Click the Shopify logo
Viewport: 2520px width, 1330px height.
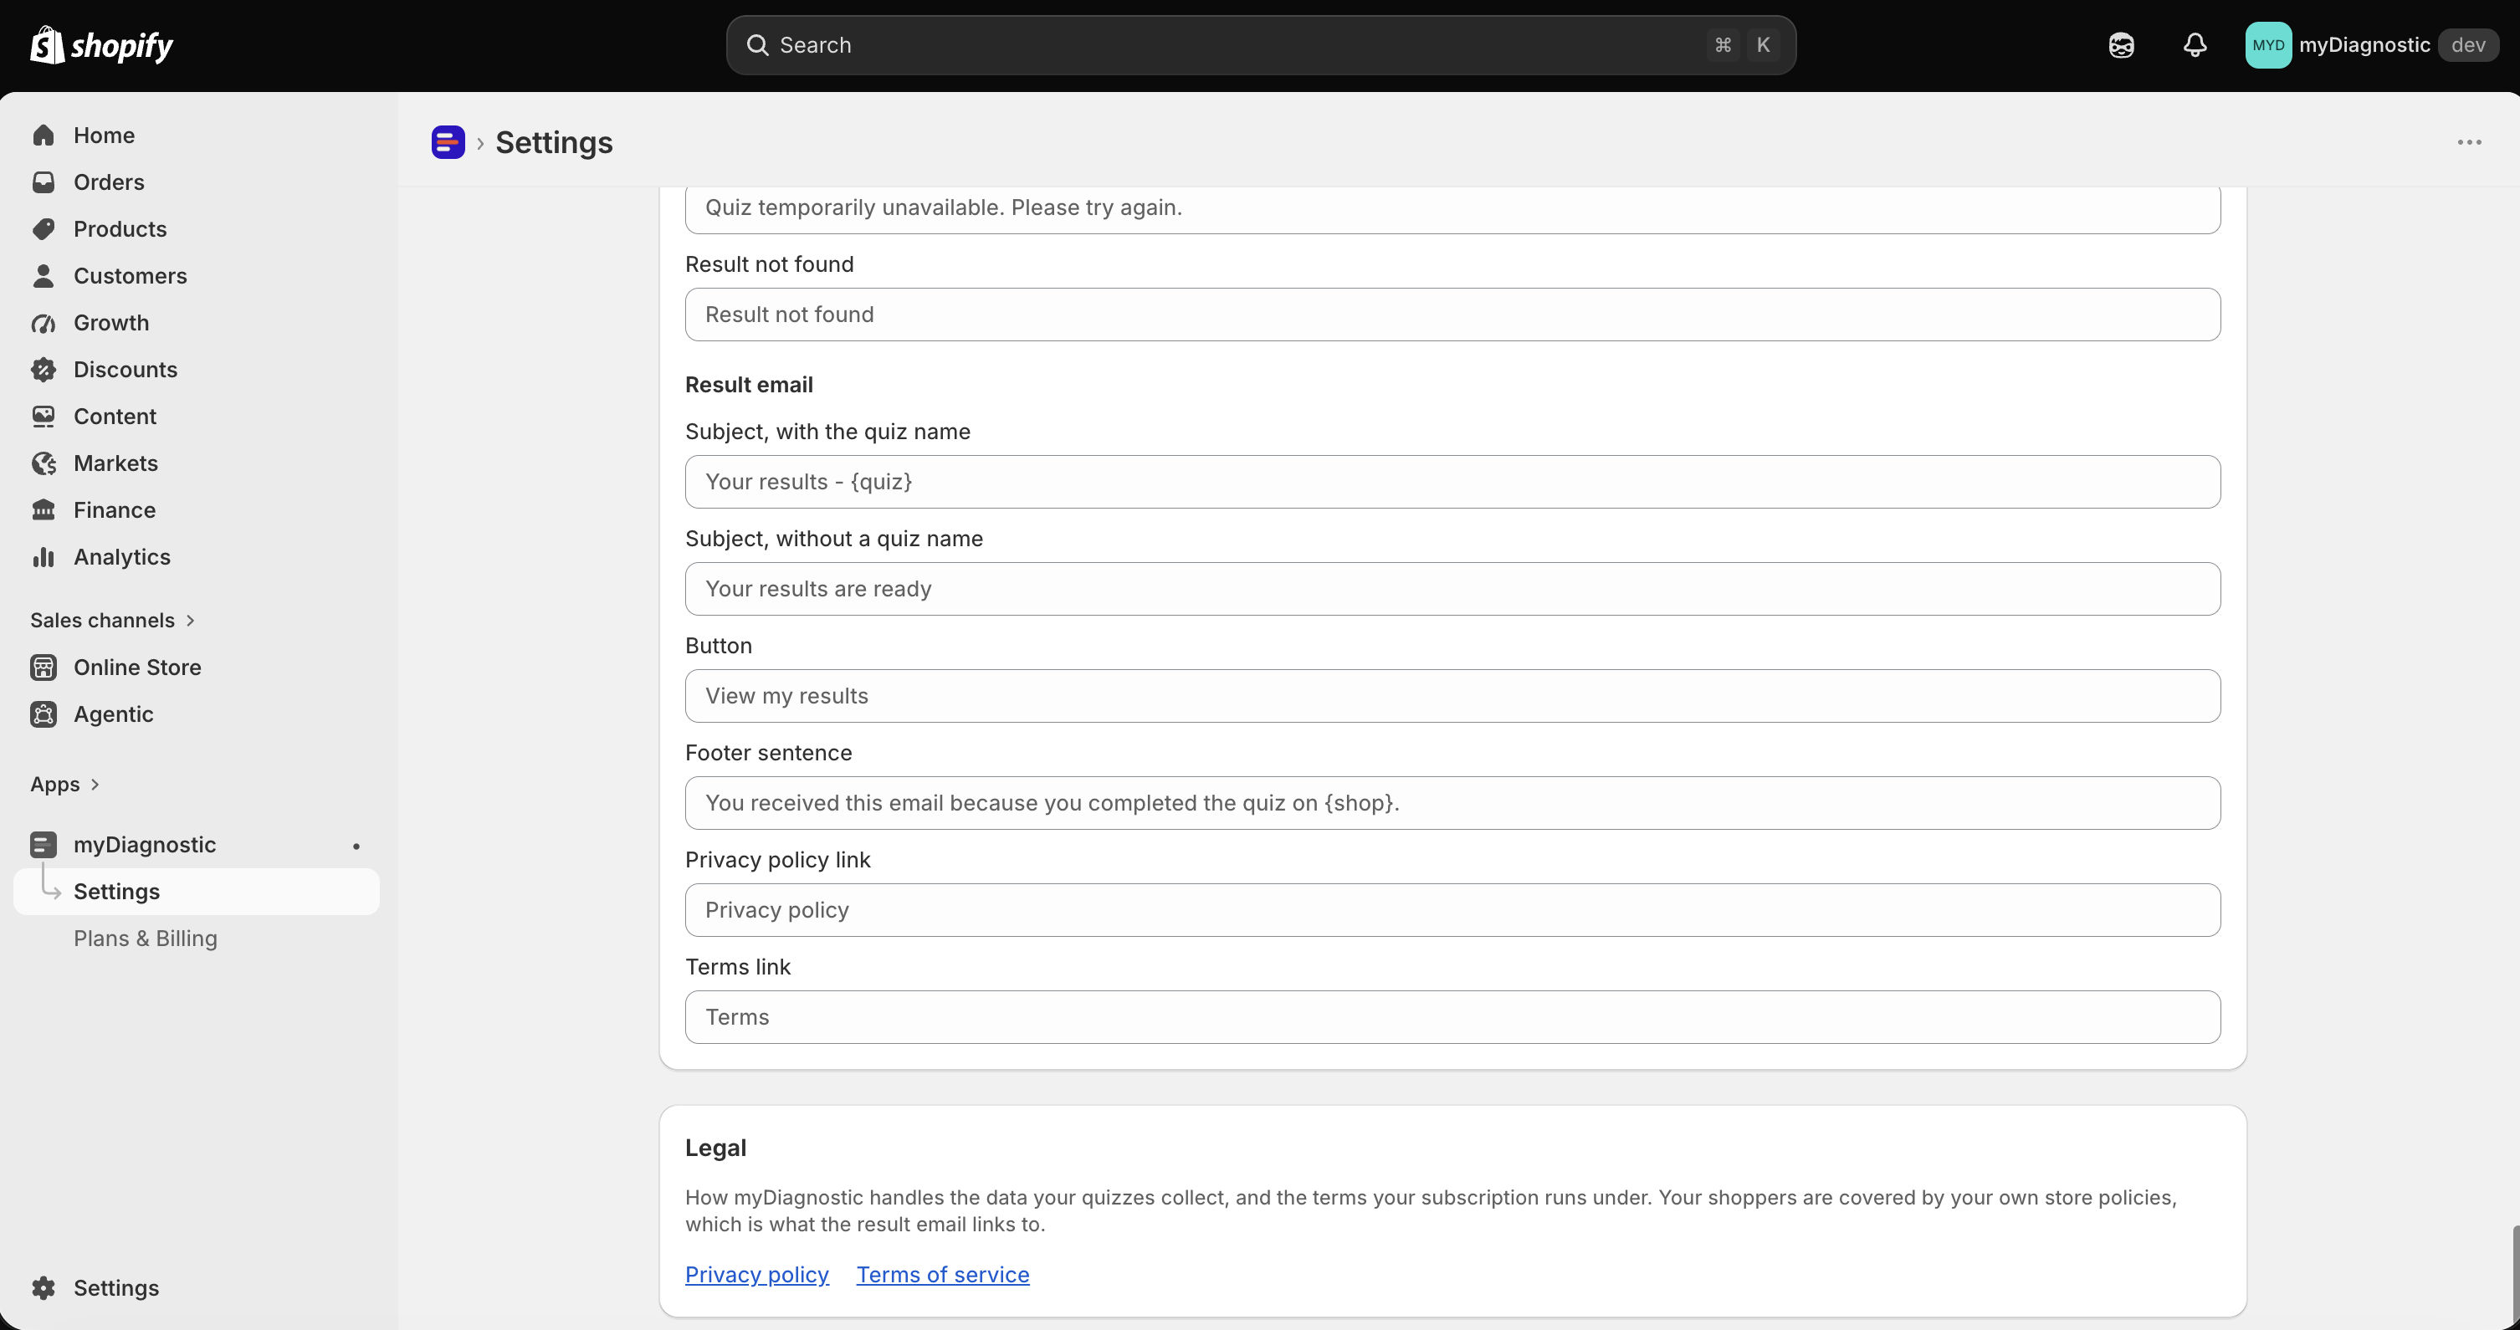click(x=102, y=45)
